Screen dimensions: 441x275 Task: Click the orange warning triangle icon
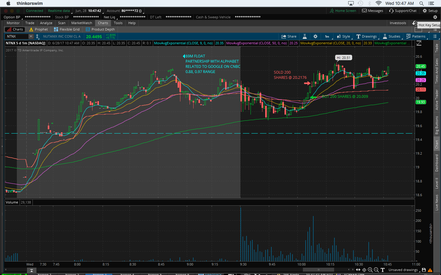[430, 270]
